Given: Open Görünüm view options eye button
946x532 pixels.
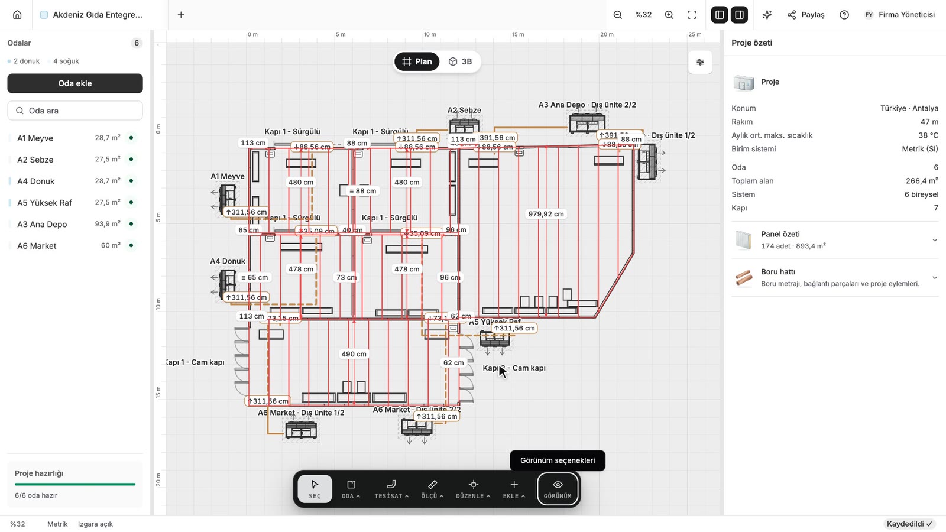Looking at the screenshot, I should 558,489.
